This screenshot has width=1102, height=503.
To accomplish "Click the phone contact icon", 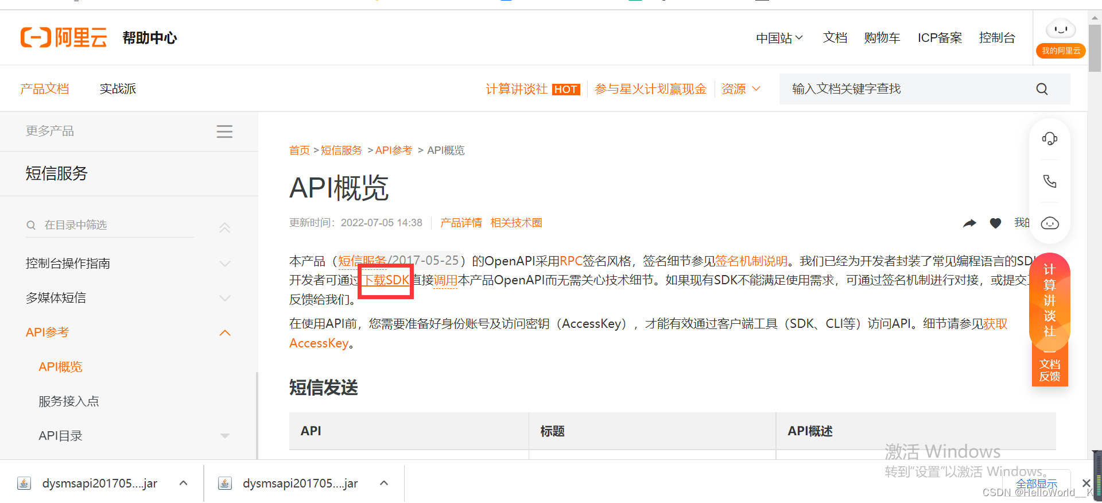I will pyautogui.click(x=1050, y=181).
